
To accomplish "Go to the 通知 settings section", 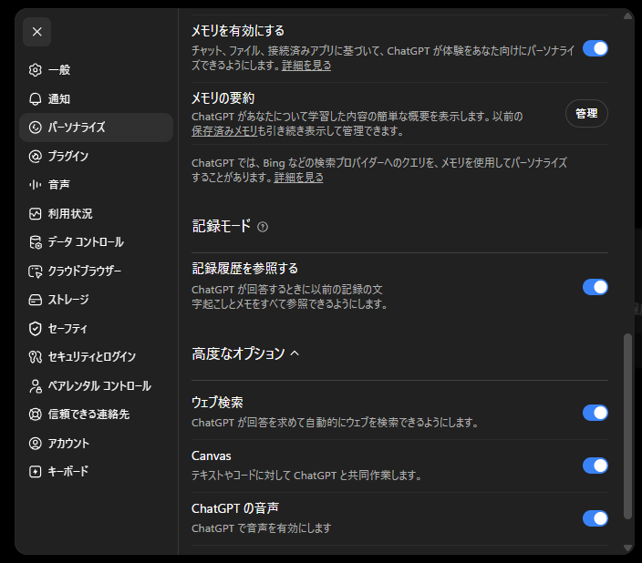I will pyautogui.click(x=97, y=98).
